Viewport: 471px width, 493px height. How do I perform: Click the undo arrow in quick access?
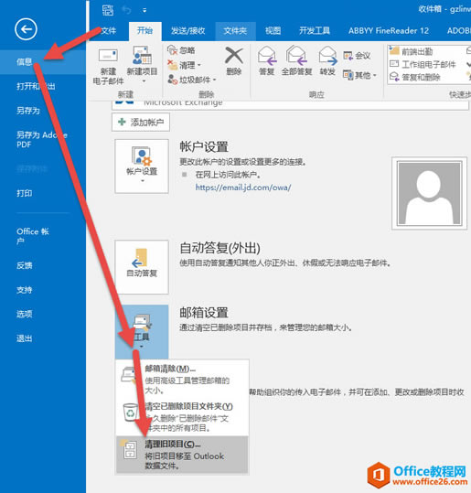point(127,10)
